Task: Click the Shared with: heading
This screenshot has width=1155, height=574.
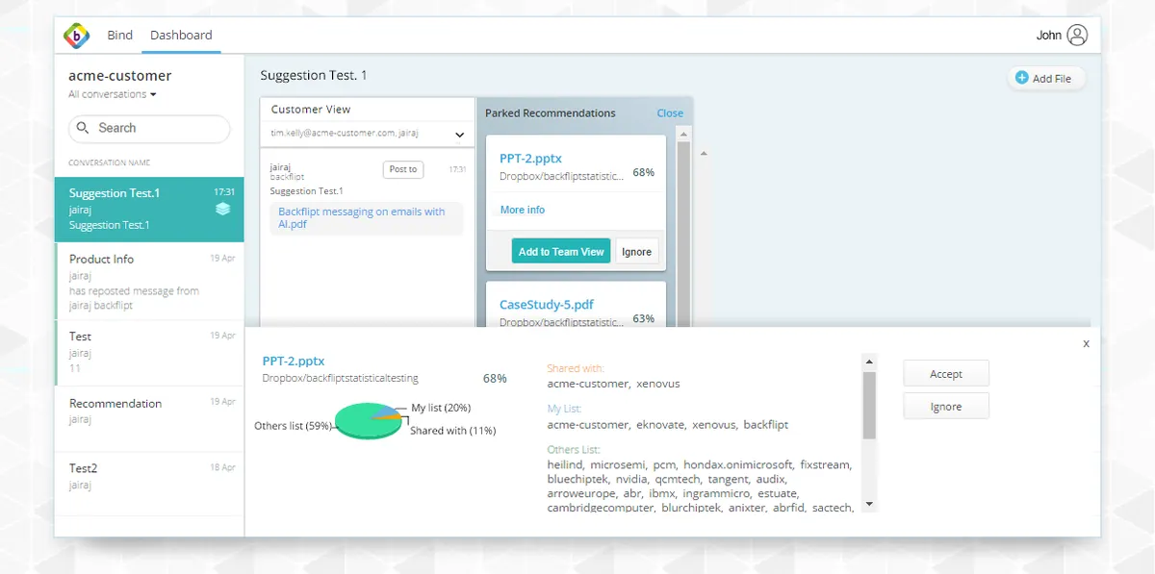Action: click(576, 368)
